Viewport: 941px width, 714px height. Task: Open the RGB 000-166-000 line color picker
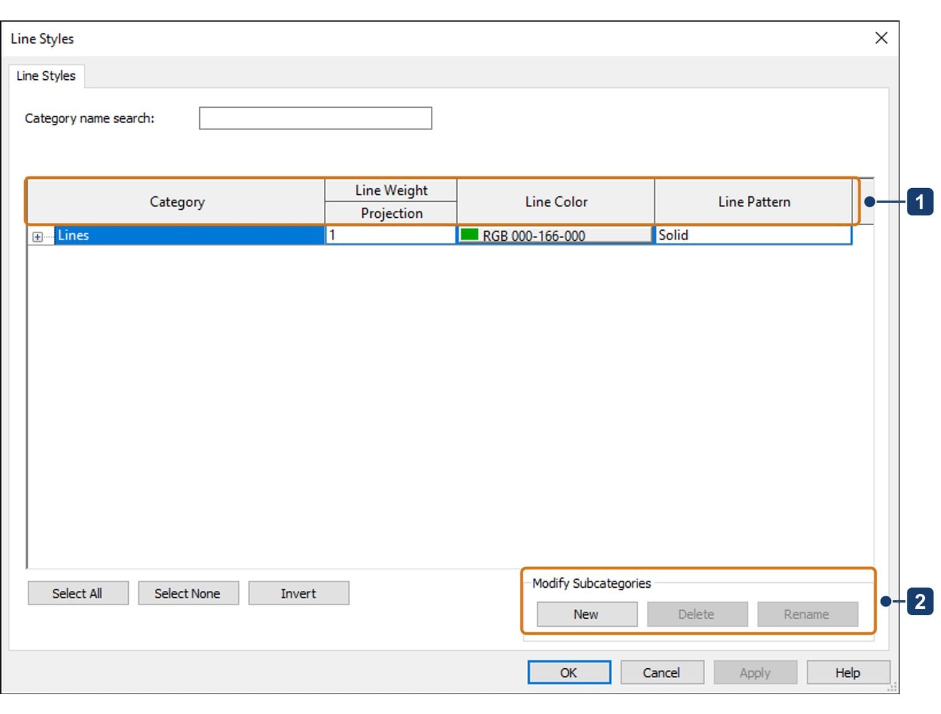(555, 235)
